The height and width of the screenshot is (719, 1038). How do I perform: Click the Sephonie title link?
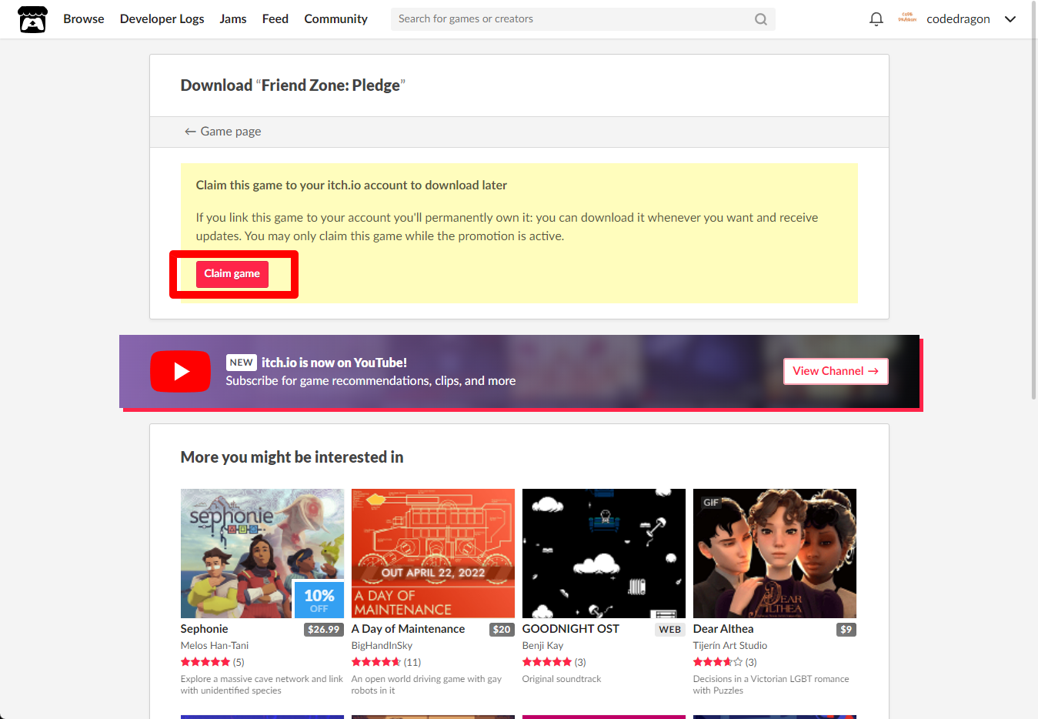(x=205, y=629)
